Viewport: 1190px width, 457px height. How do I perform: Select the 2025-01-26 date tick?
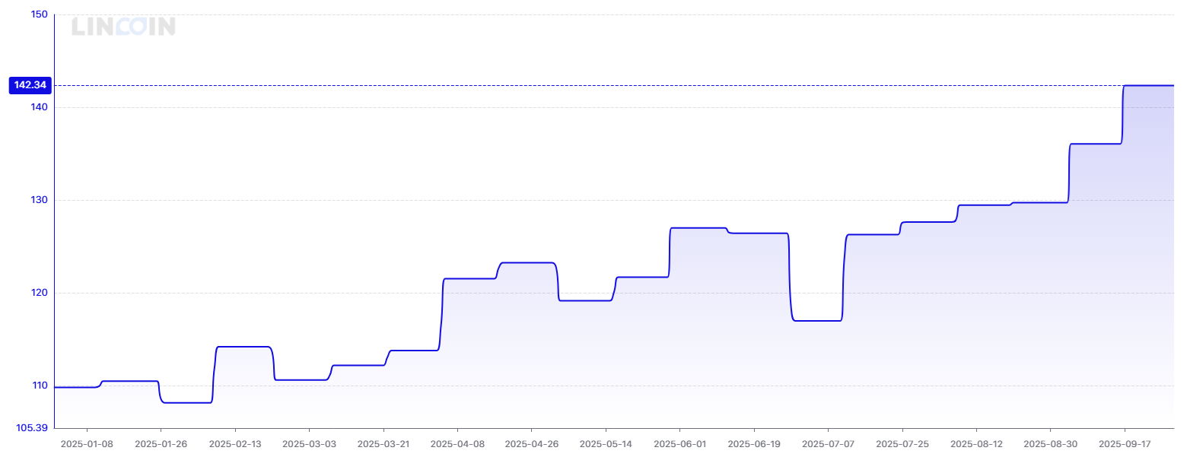click(x=161, y=443)
